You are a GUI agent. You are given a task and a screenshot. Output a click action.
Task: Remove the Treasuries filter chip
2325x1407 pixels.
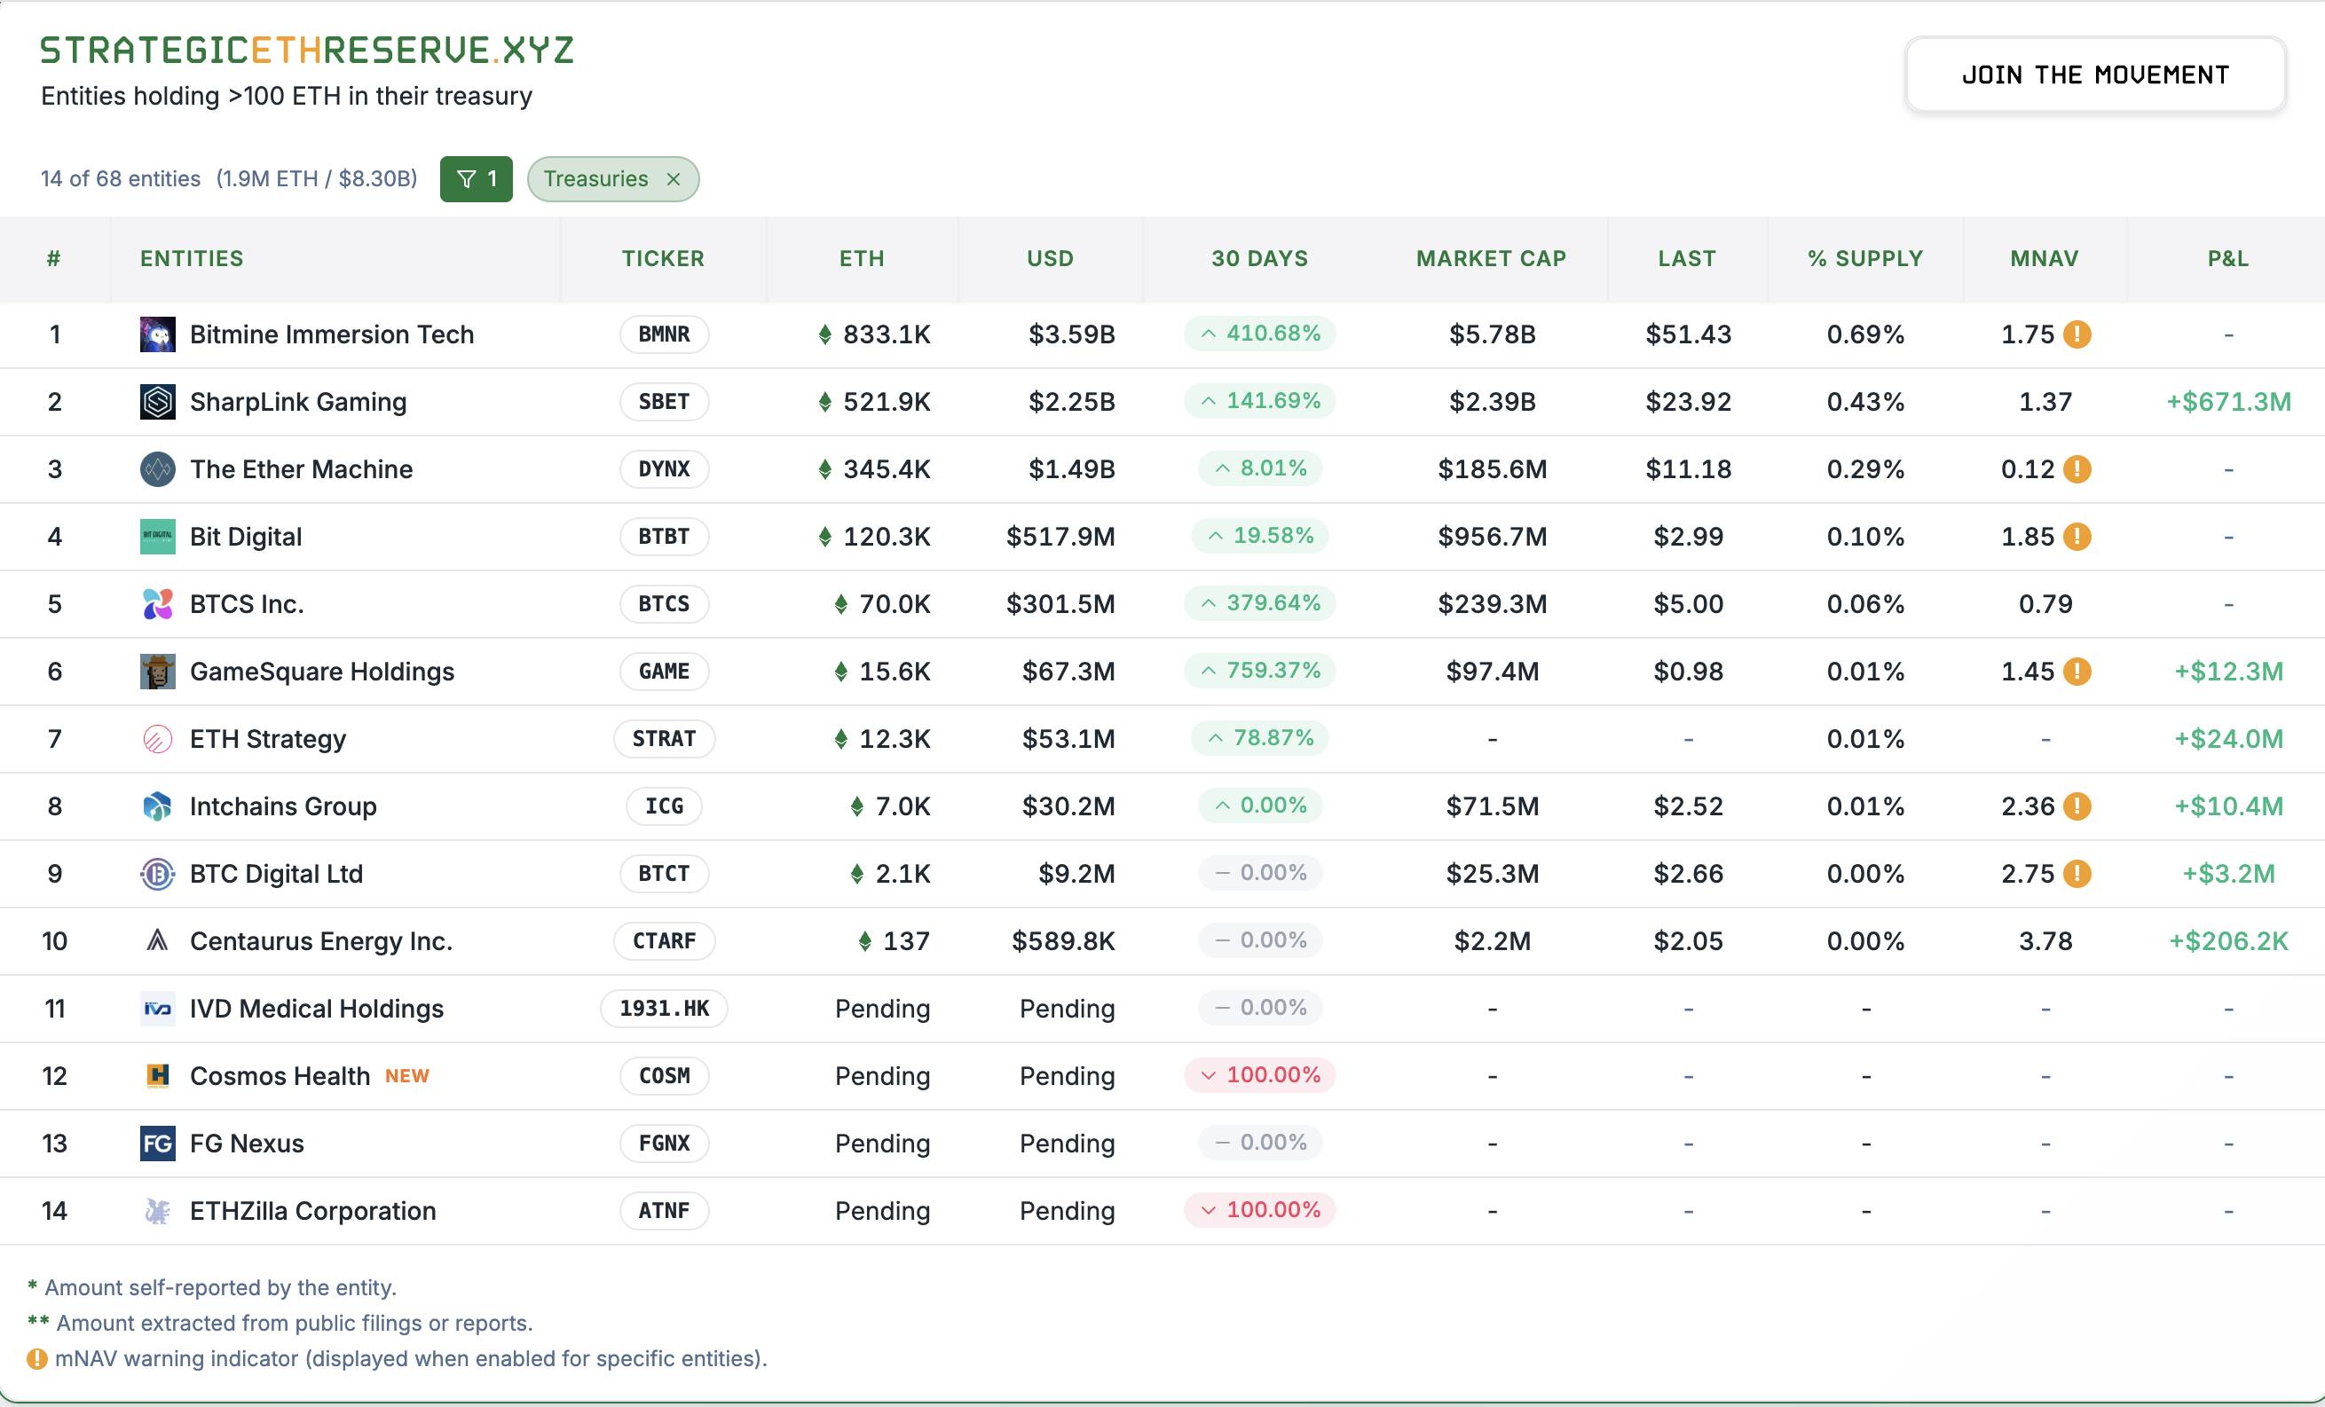673,179
